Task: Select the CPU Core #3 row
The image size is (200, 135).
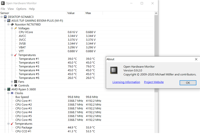Action: [77, 108]
